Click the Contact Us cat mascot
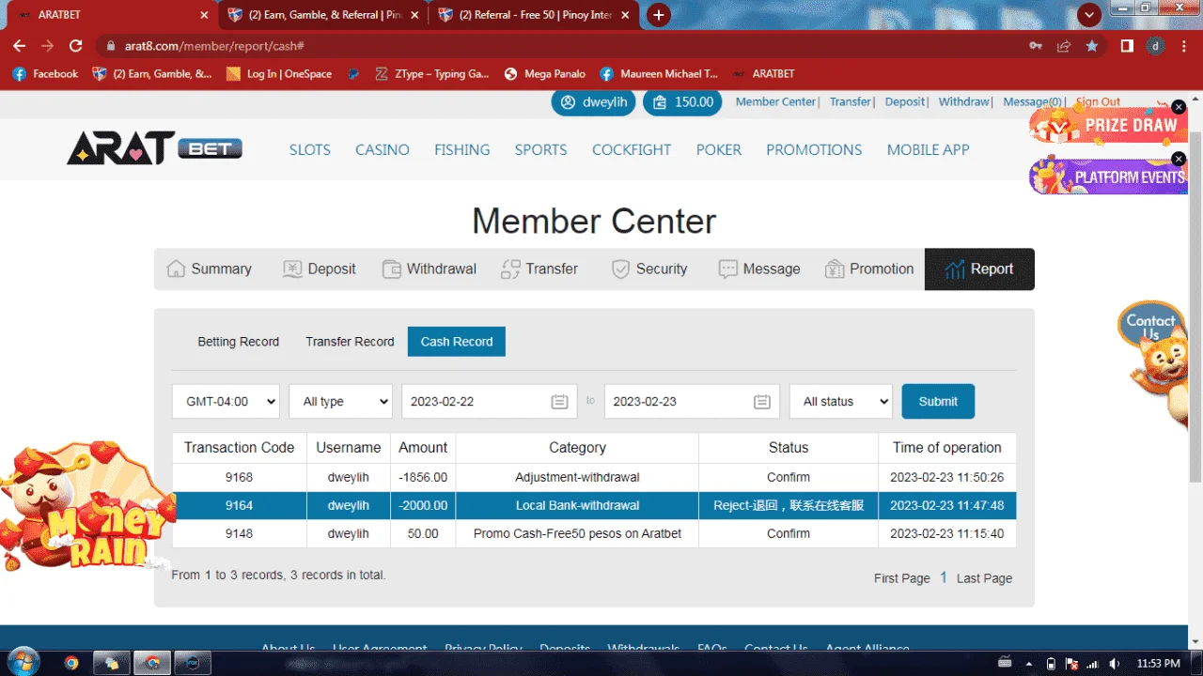This screenshot has width=1203, height=676. coord(1156,362)
